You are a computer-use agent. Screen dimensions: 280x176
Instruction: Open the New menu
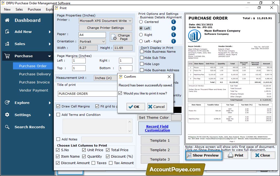click(x=7, y=9)
